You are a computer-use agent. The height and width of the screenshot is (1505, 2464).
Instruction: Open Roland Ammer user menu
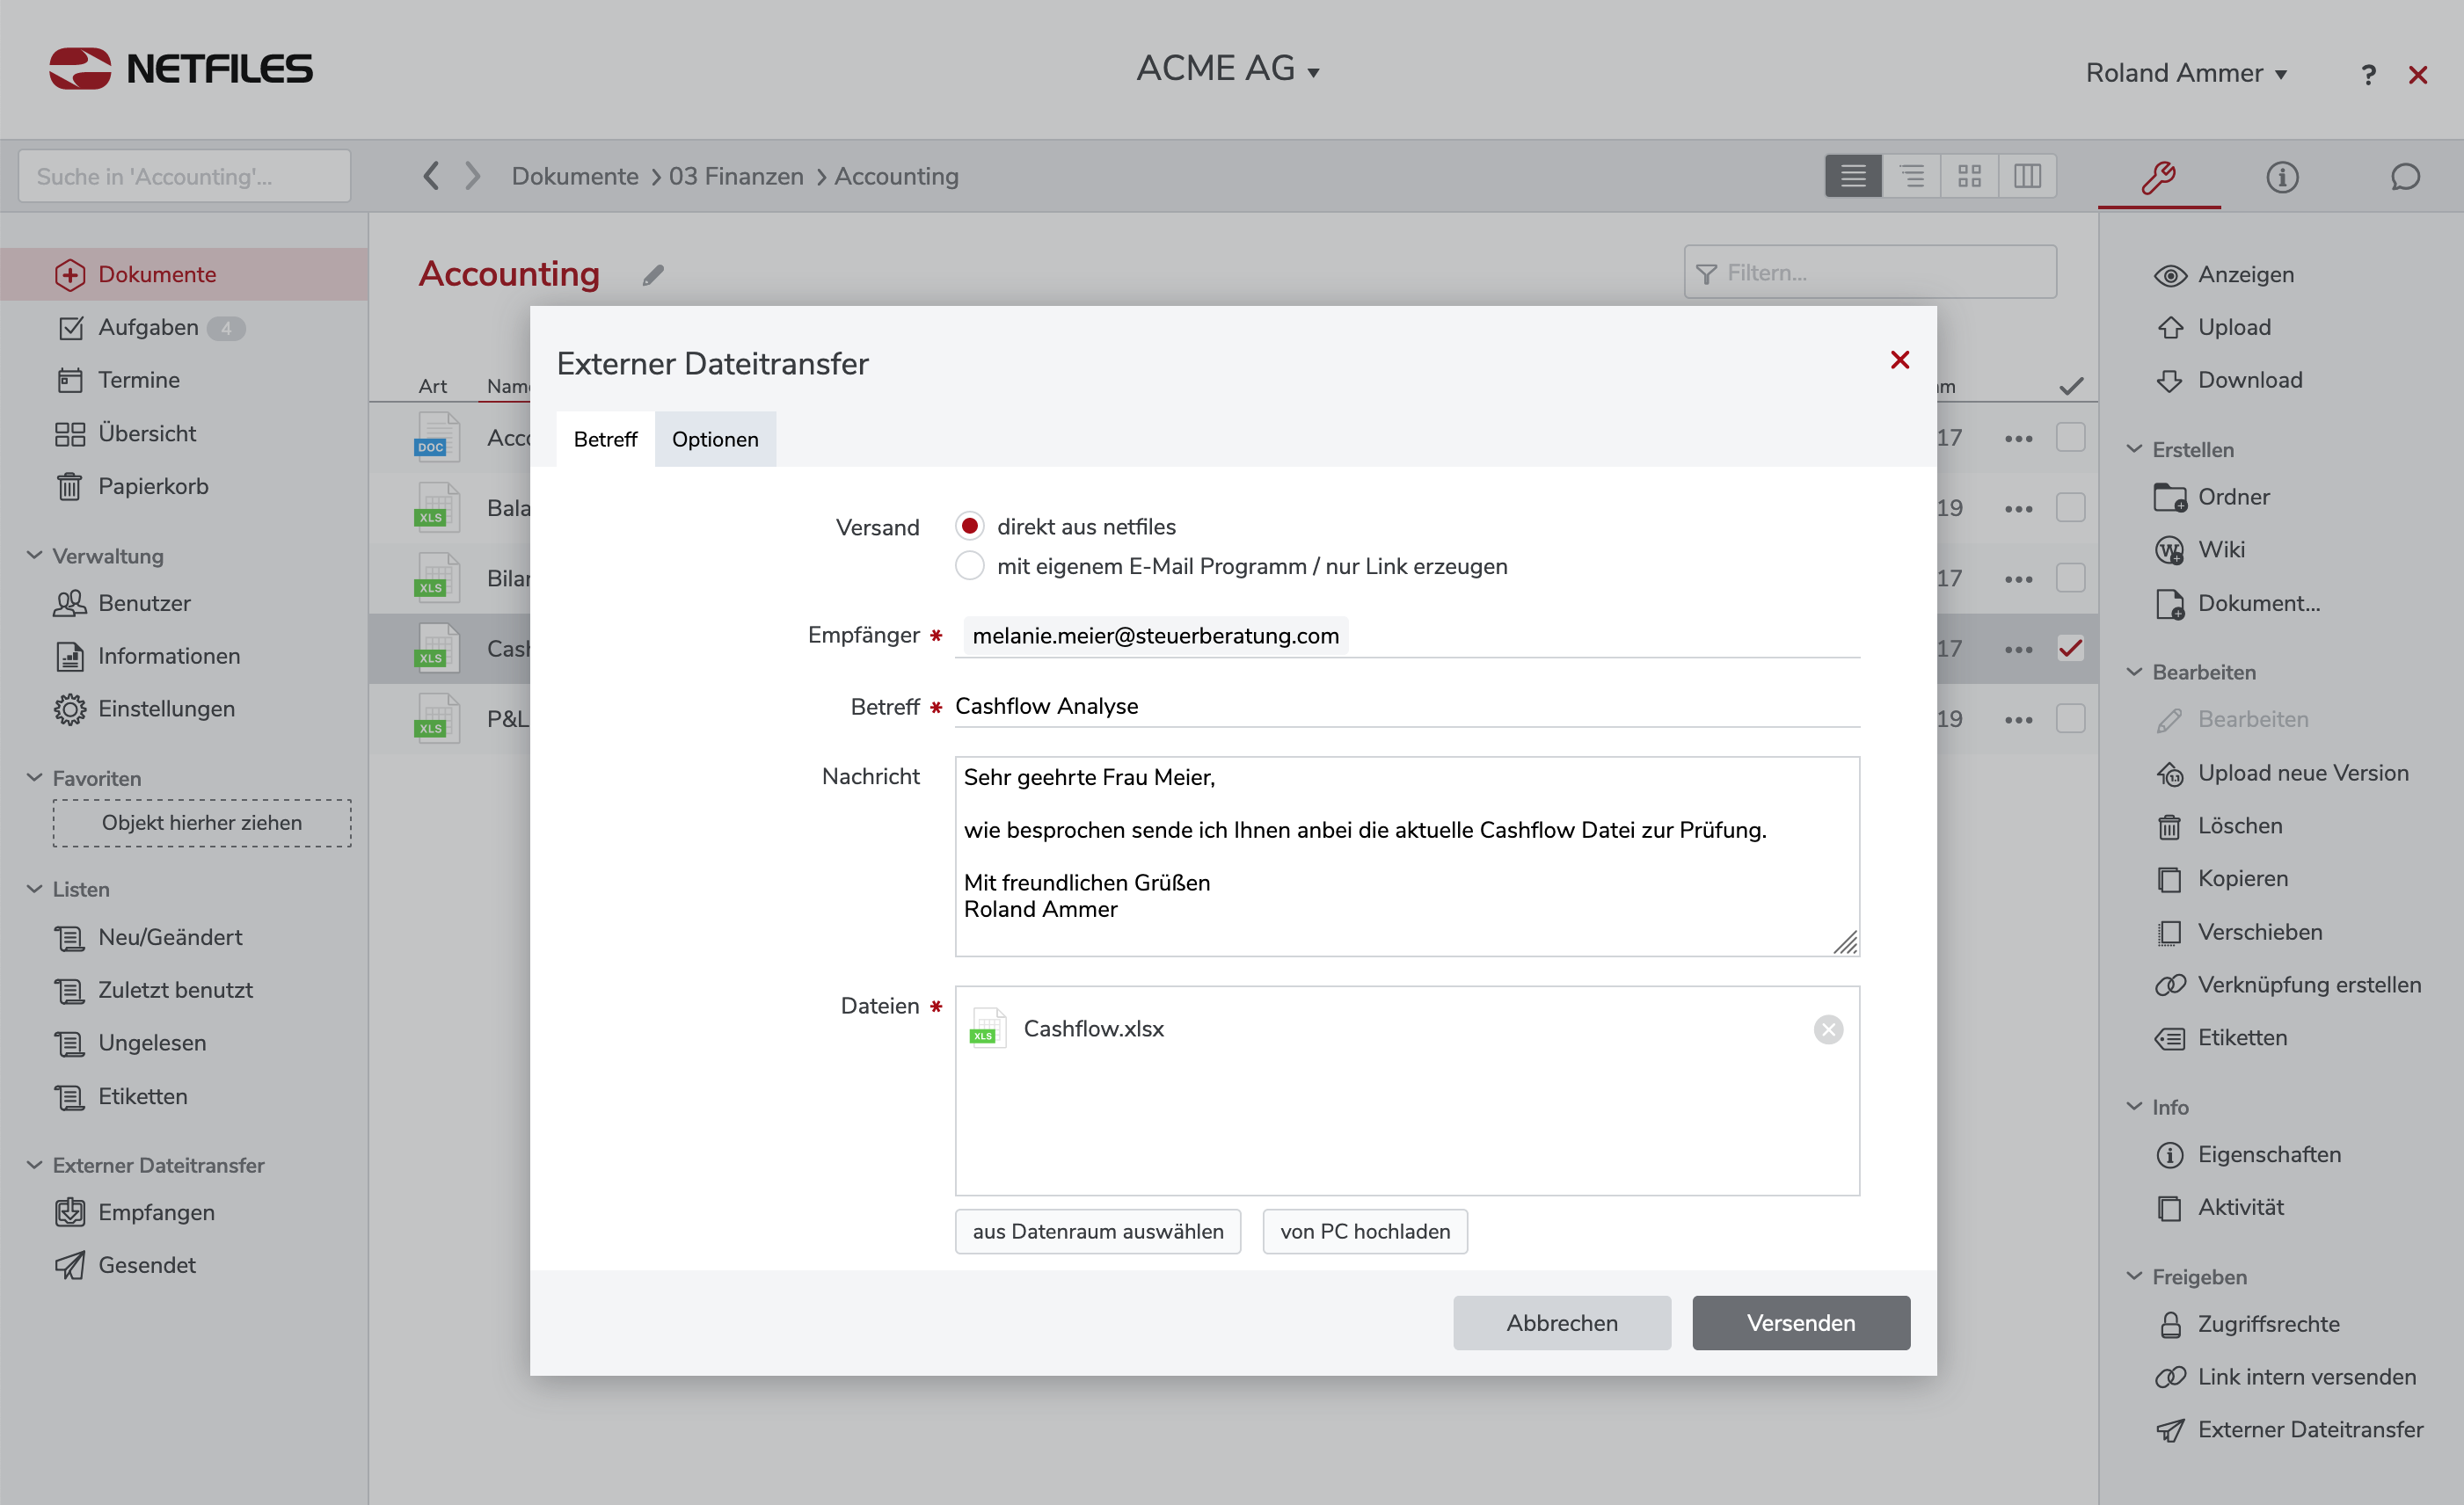click(2185, 73)
